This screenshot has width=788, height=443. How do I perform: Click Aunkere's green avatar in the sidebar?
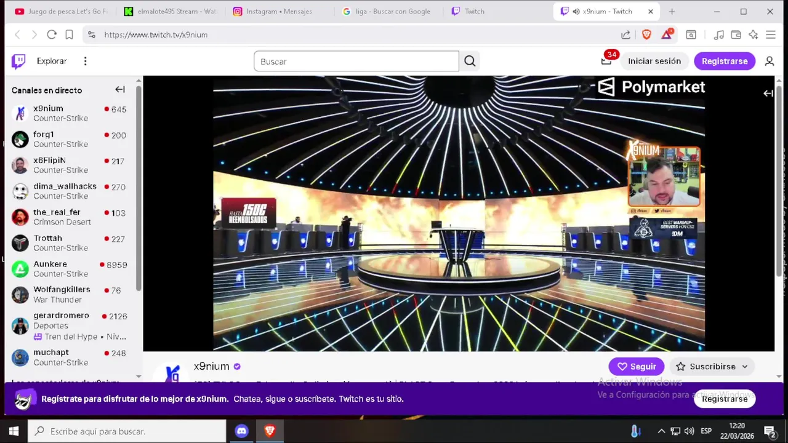(x=20, y=269)
